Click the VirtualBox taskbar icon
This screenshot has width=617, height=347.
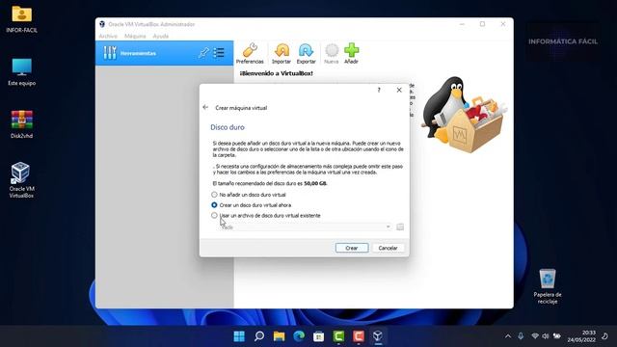[378, 336]
